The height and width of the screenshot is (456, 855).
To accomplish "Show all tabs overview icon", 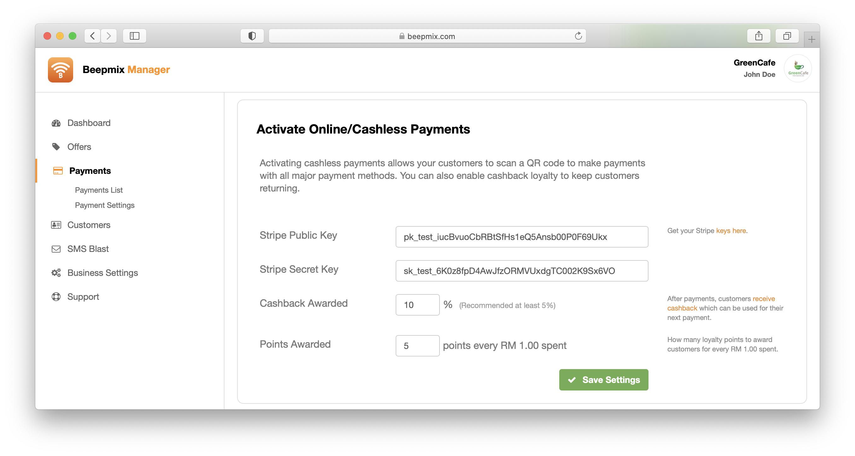I will coord(787,36).
